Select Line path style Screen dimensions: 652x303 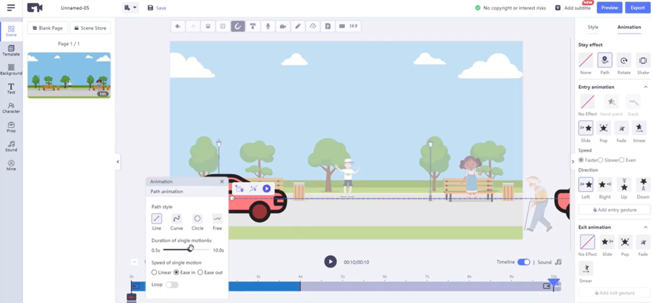pyautogui.click(x=157, y=219)
